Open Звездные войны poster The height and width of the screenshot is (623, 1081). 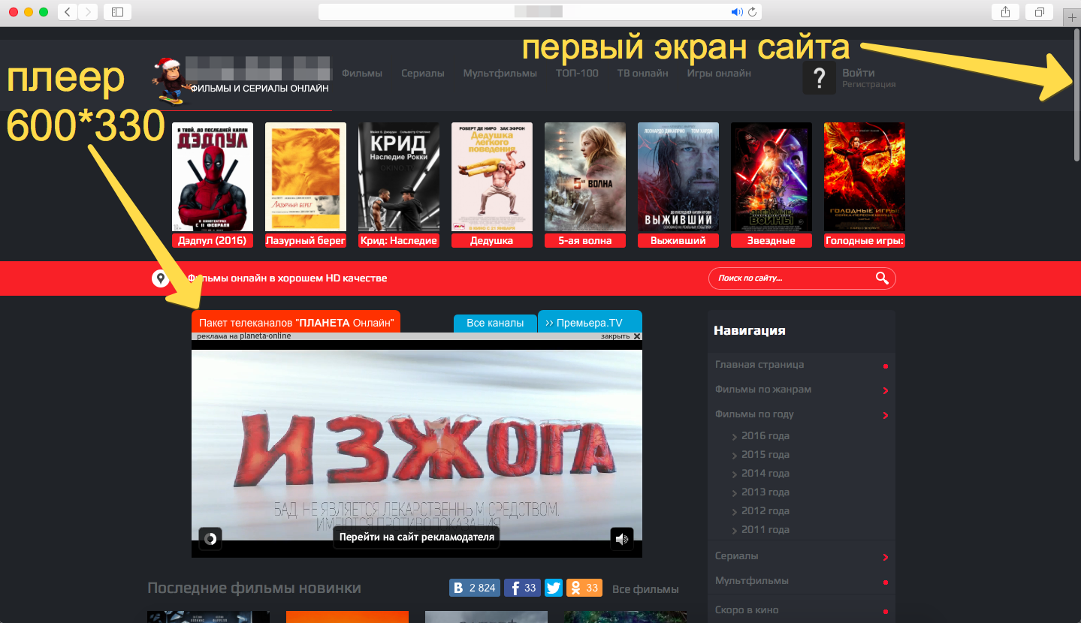pyautogui.click(x=771, y=176)
